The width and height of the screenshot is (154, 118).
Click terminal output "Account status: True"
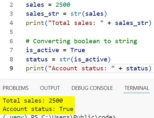pyautogui.click(x=38, y=109)
